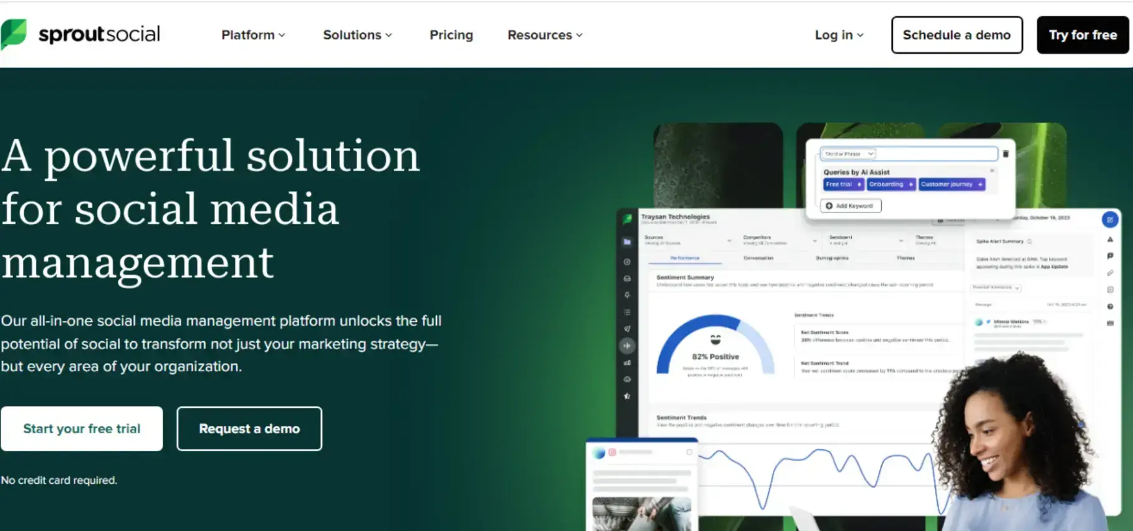Switch to the Themes tab

(906, 258)
